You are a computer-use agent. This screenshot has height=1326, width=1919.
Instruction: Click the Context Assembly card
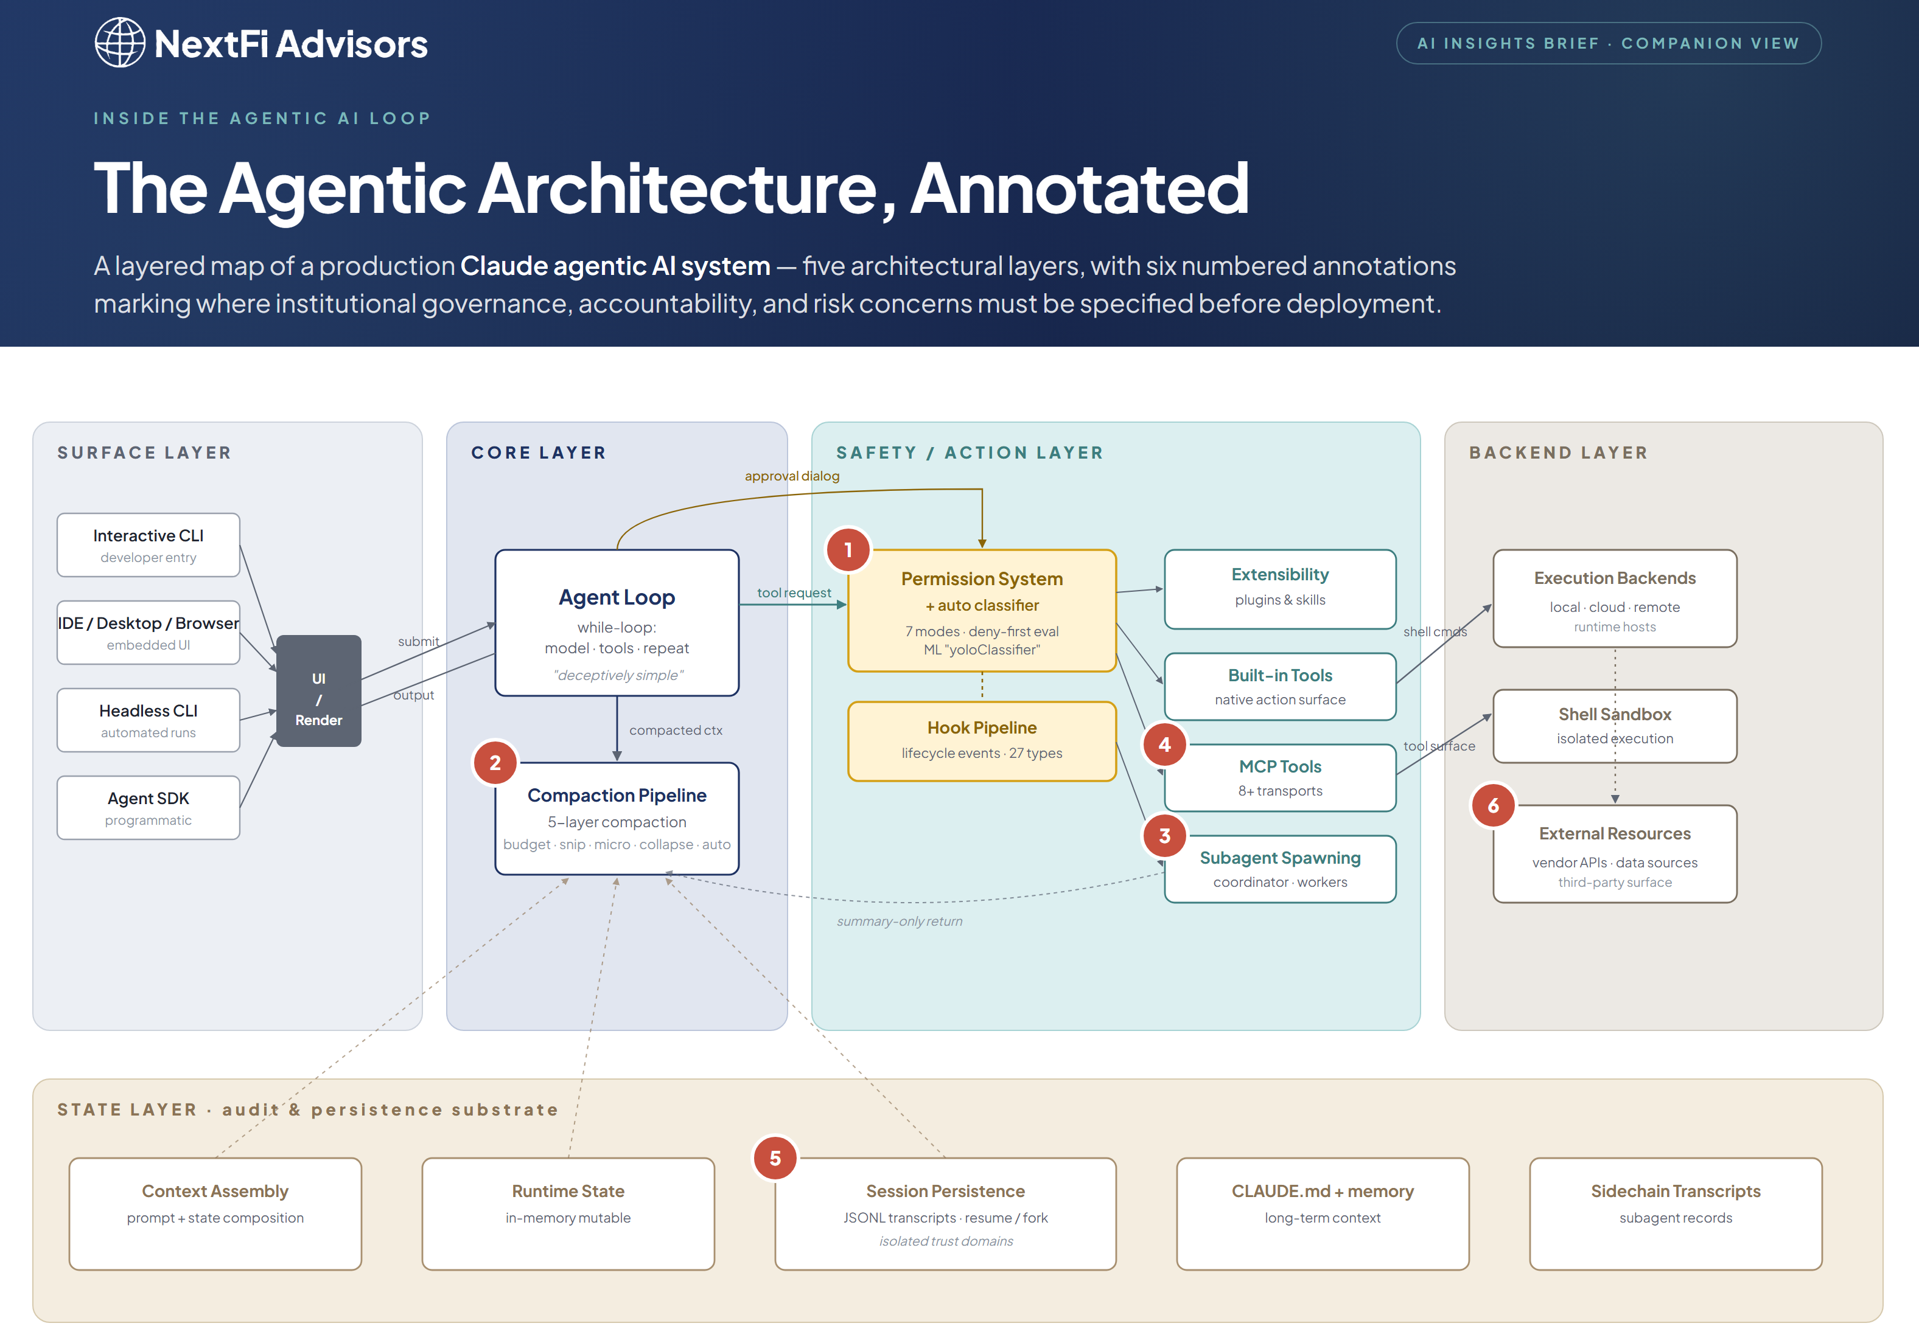215,1214
